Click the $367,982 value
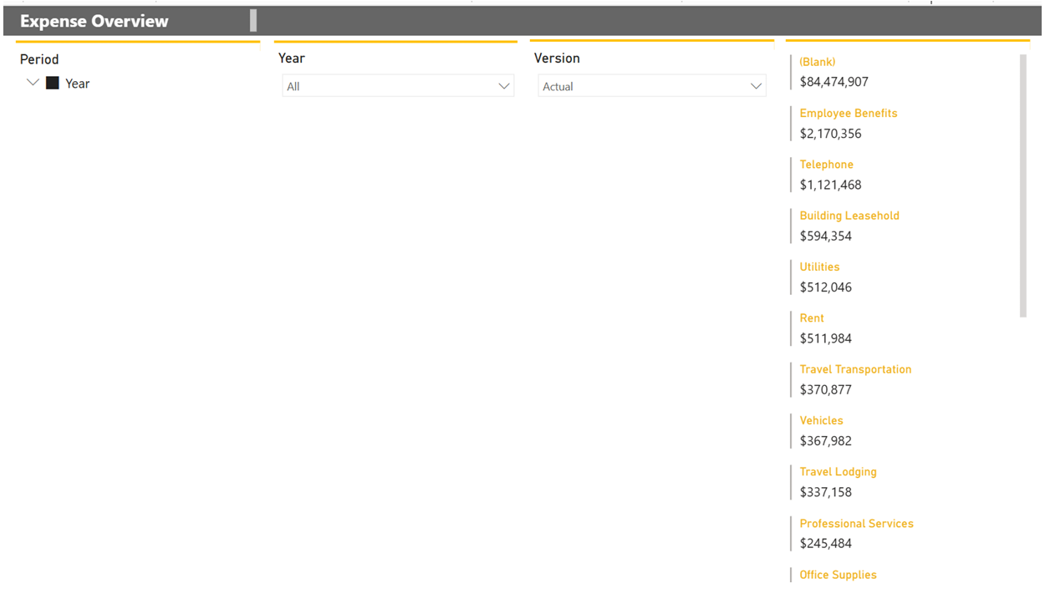1045x594 pixels. 826,441
